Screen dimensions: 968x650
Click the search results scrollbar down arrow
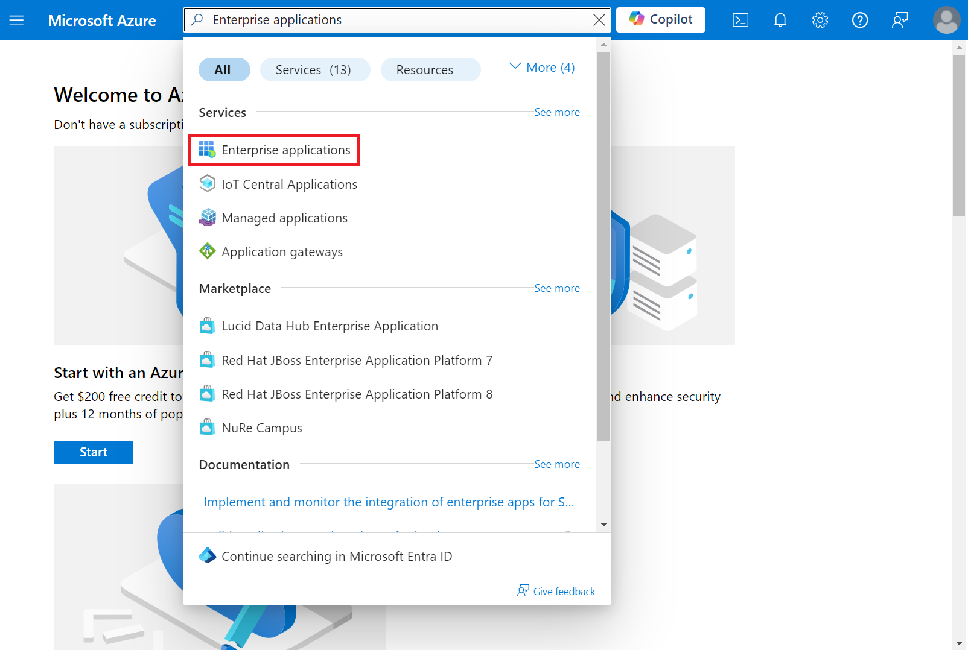(x=603, y=525)
